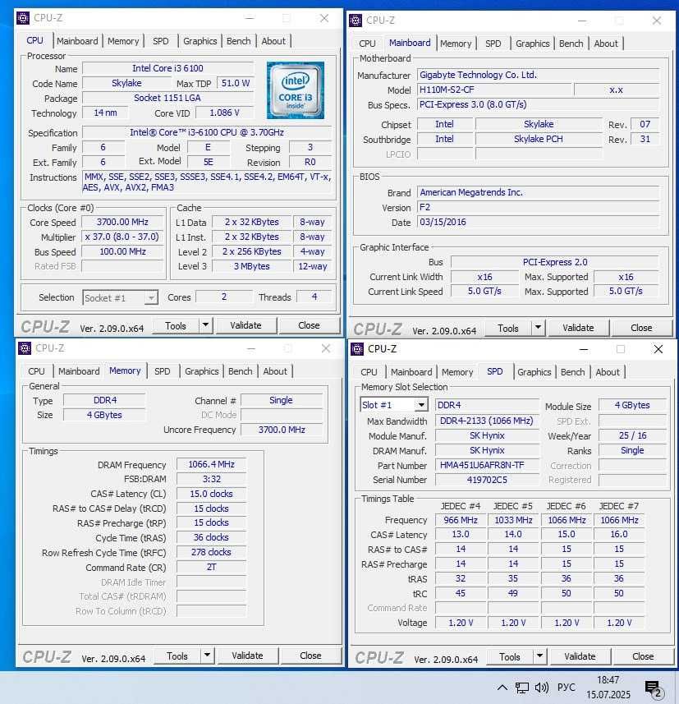Image resolution: width=679 pixels, height=704 pixels.
Task: Switch to Mainboard tab in SPD window
Action: tap(411, 372)
